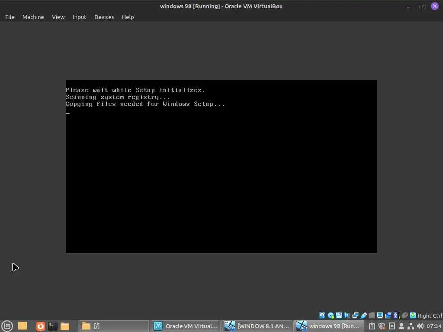Open the Help menu
Viewport: 443px width, 332px height.
tap(128, 17)
